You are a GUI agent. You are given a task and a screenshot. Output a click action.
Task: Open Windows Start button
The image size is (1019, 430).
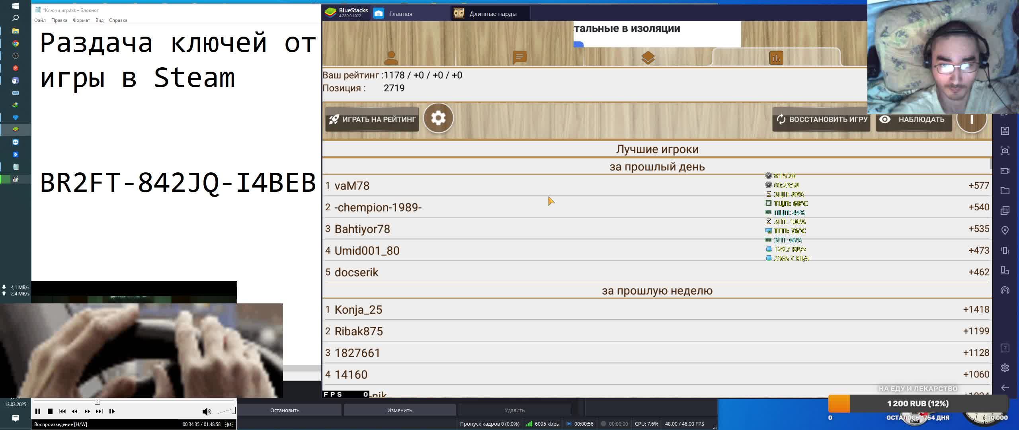[16, 6]
